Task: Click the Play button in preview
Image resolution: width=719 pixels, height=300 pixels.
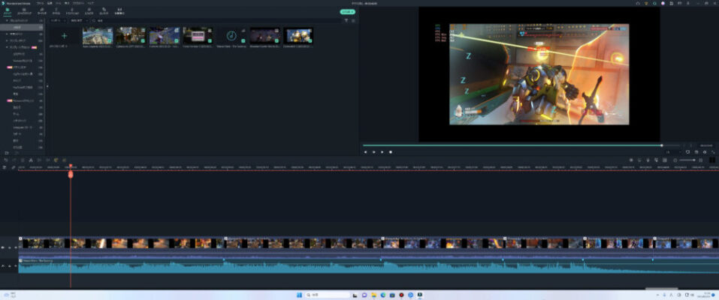Action: (x=382, y=151)
